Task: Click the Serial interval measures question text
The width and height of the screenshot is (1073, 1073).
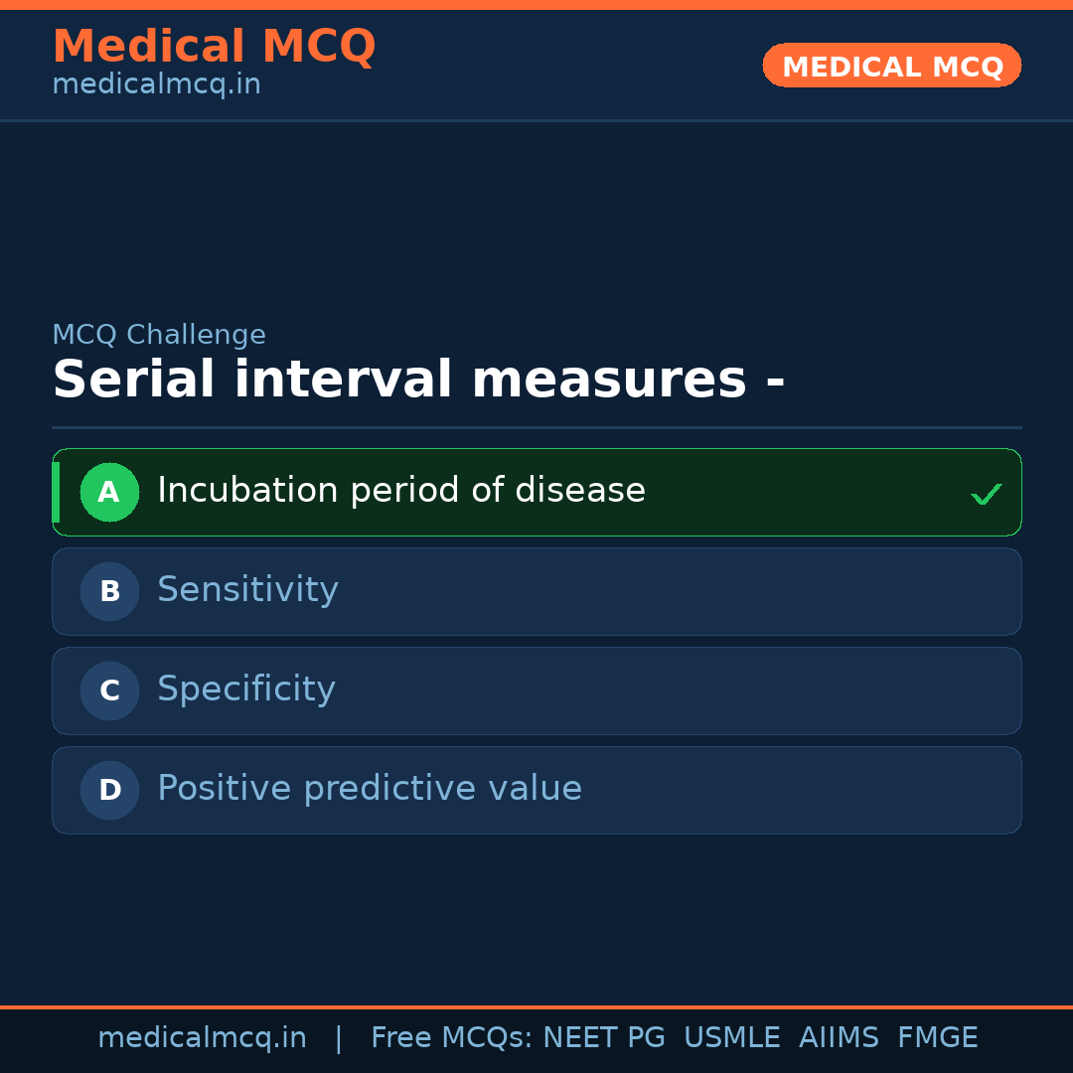Action: tap(418, 381)
